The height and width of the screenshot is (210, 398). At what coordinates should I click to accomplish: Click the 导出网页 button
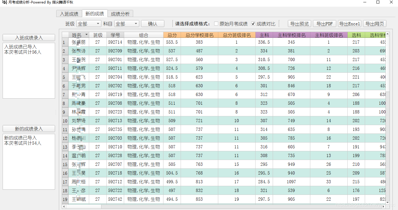coord(375,24)
